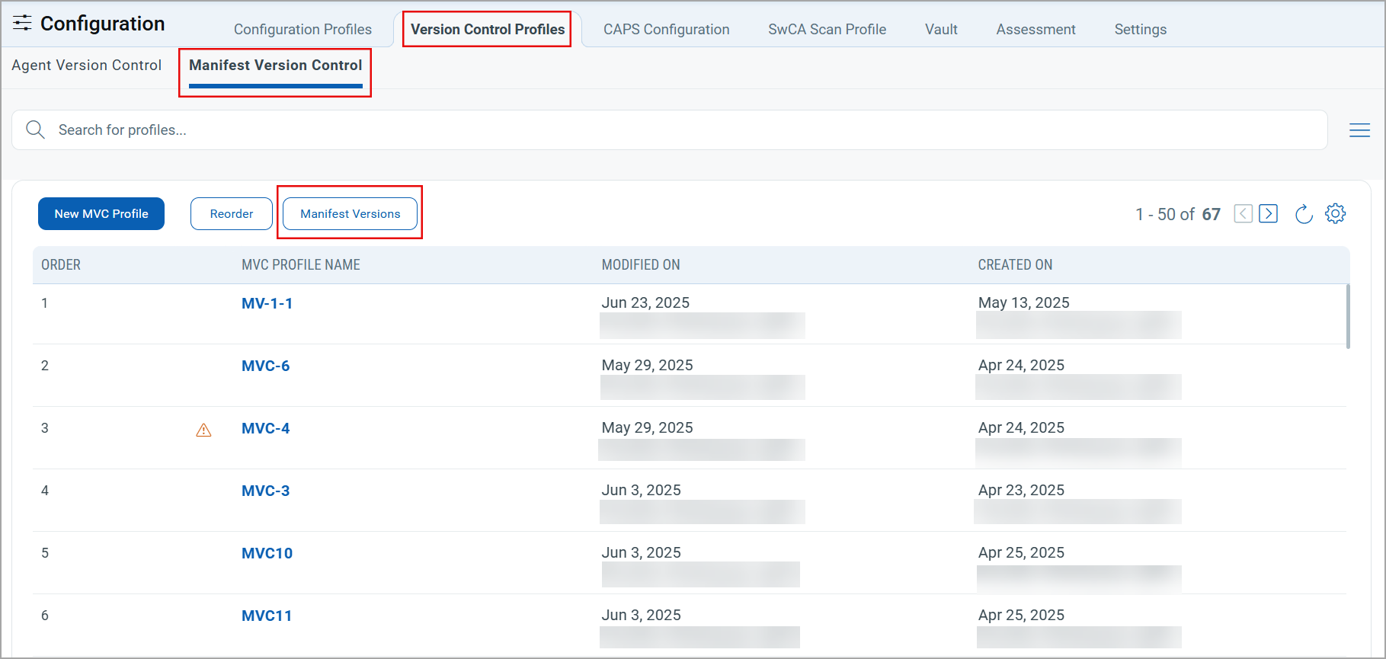Open the Configuration Profiles tab
The image size is (1386, 659).
[302, 29]
